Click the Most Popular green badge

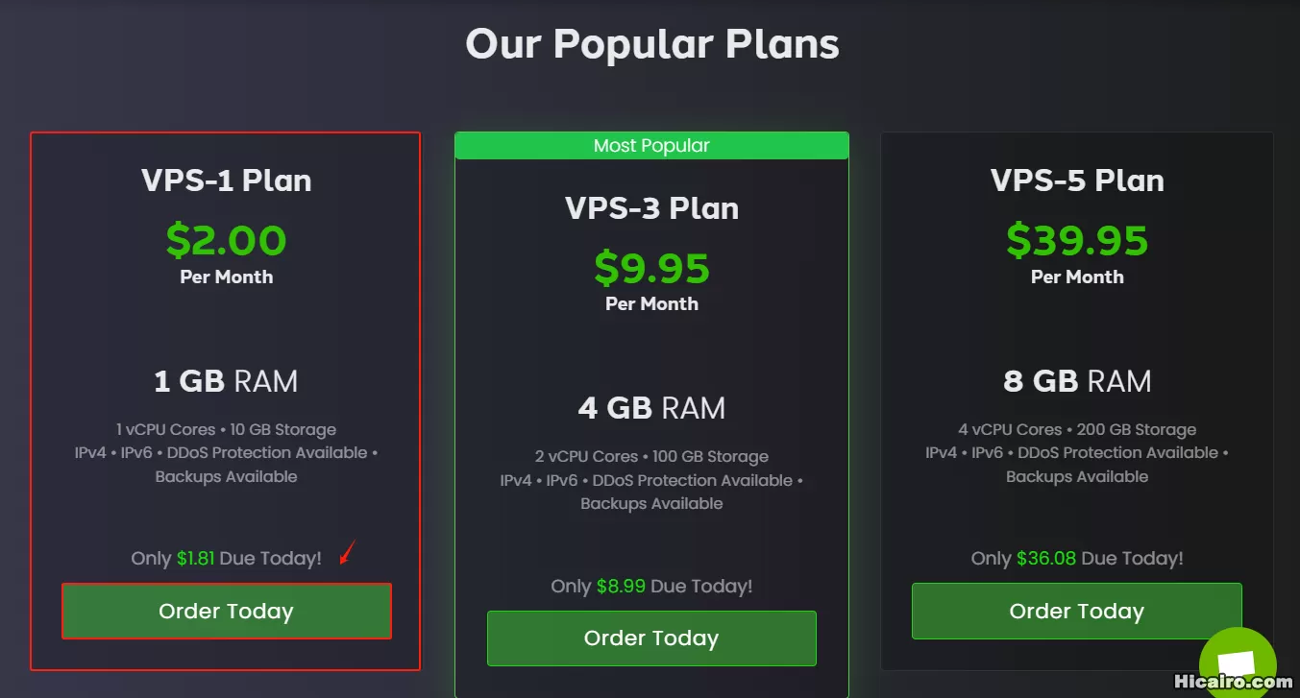pyautogui.click(x=651, y=145)
